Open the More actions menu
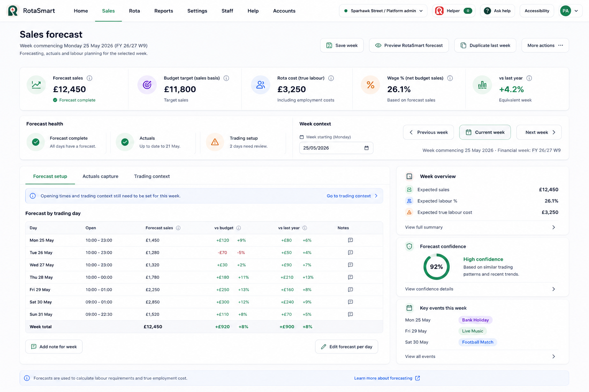The width and height of the screenshot is (589, 392). point(545,45)
